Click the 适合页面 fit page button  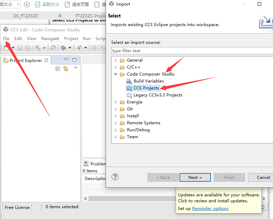coord(77,4)
